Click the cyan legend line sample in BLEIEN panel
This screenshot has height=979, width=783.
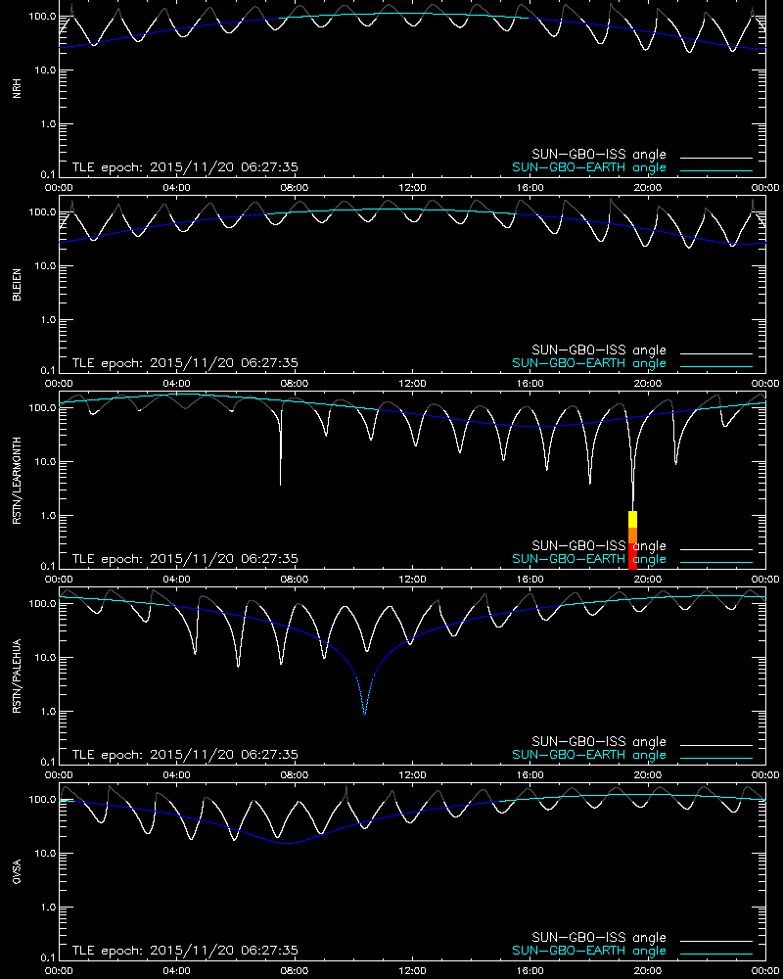pyautogui.click(x=716, y=366)
